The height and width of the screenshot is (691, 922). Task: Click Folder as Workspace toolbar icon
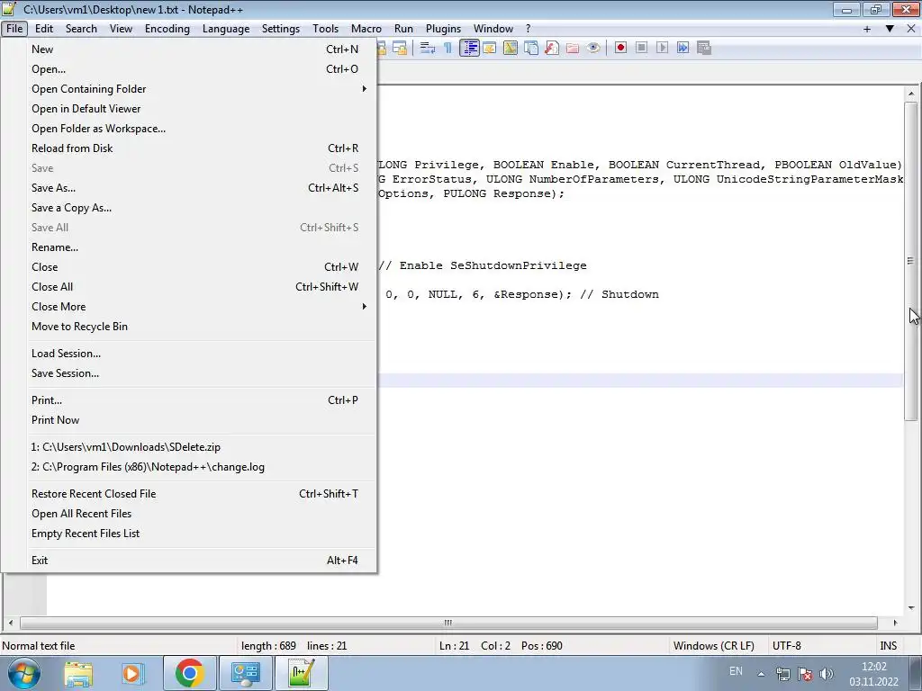tap(572, 49)
